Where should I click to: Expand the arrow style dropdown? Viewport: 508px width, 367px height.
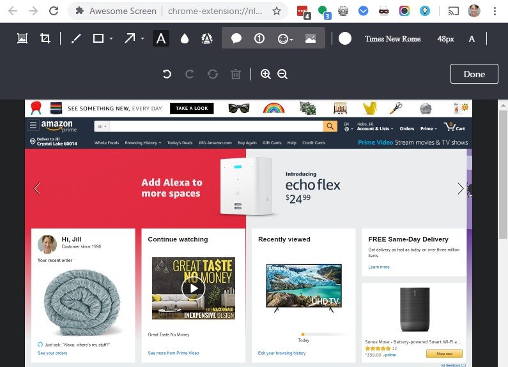142,39
